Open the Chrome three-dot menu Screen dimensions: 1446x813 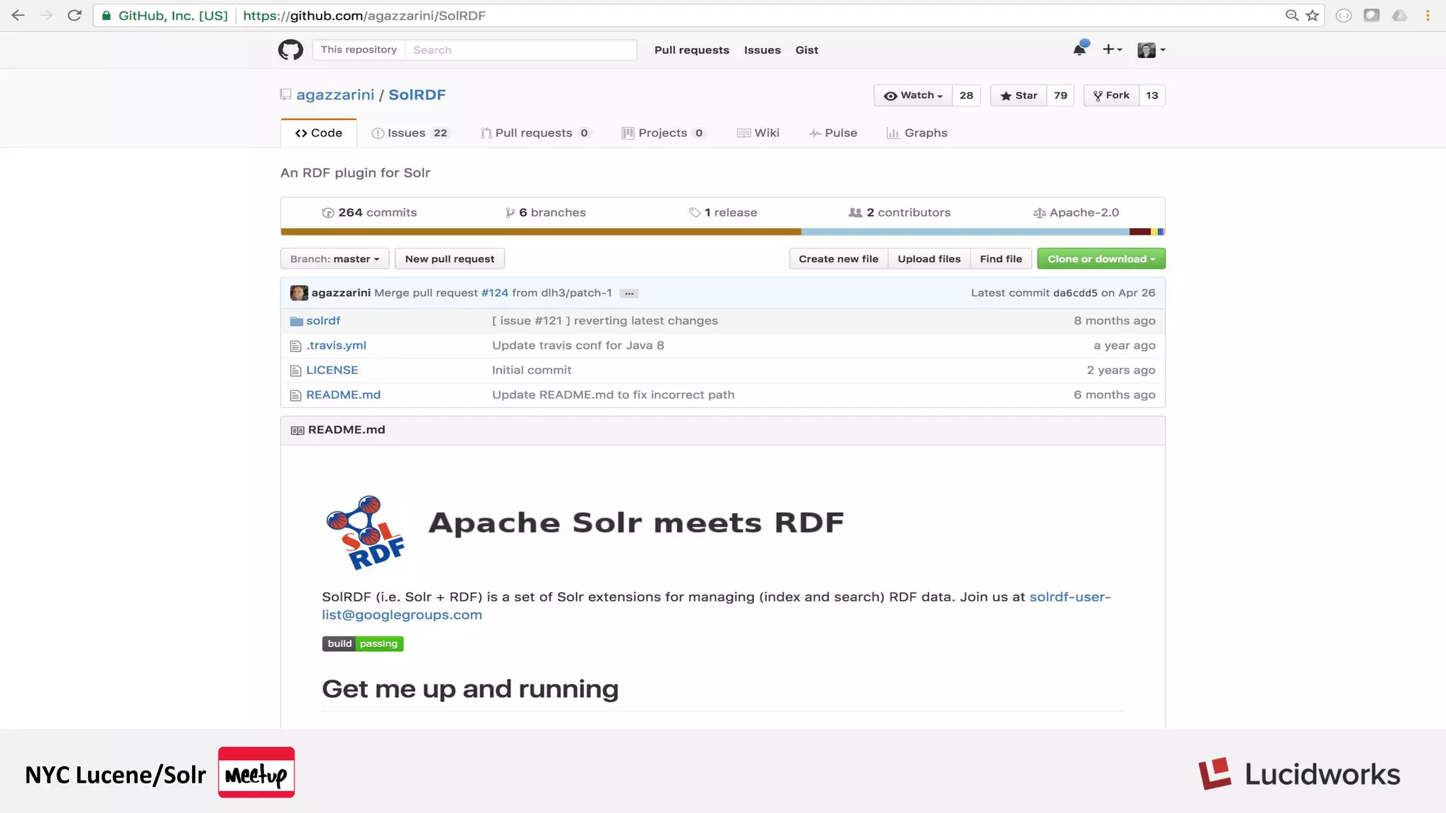[x=1428, y=16]
